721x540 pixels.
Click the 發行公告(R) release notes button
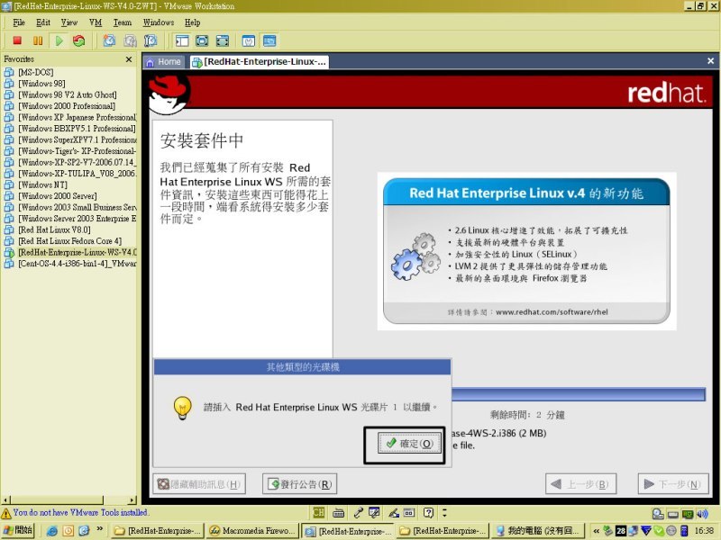[299, 484]
